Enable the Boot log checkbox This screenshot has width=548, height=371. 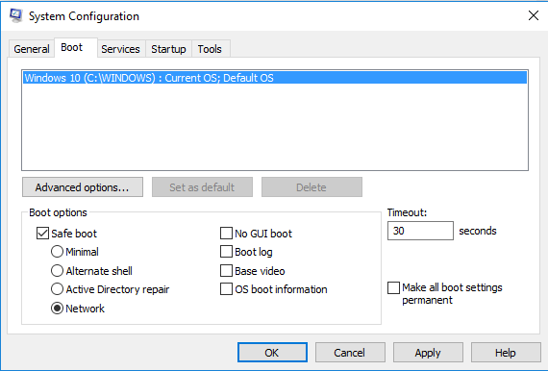pyautogui.click(x=226, y=252)
